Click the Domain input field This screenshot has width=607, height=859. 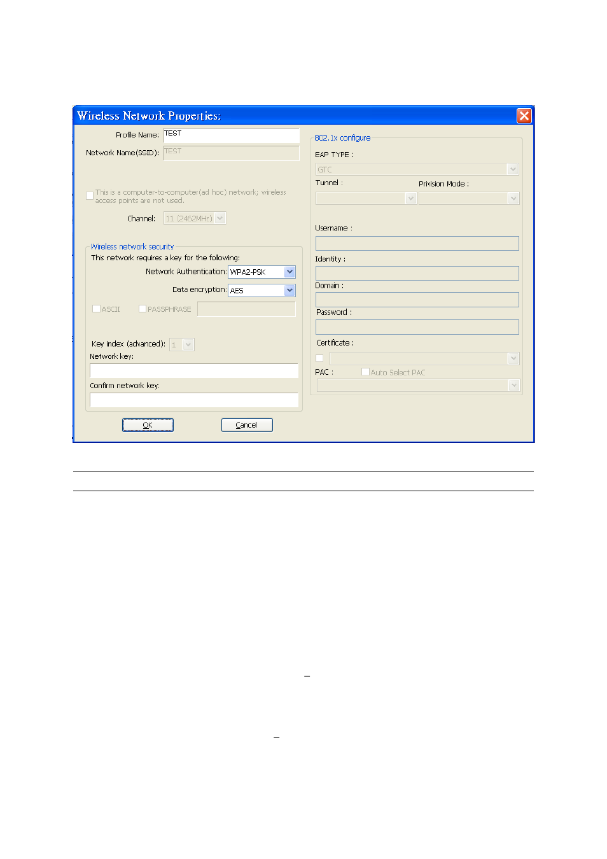coord(417,300)
